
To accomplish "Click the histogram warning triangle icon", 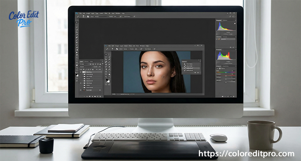I will (235, 24).
